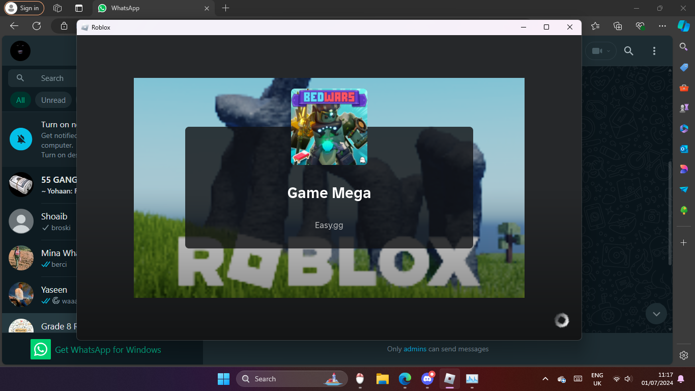The height and width of the screenshot is (391, 695).
Task: Switch to Microsoft Edge on the taskbar
Action: (405, 379)
